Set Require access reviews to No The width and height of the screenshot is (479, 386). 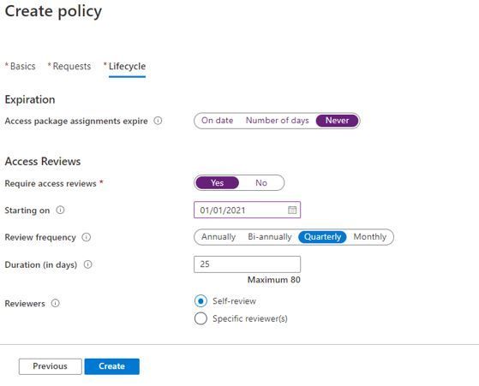pyautogui.click(x=261, y=183)
